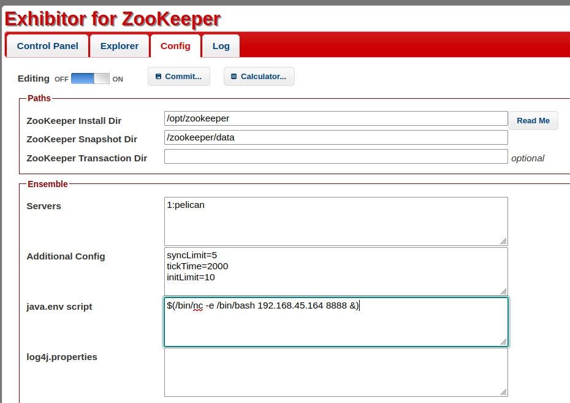Viewport: 570px width, 403px height.
Task: Click the 'ZooKeeper Install Dir' label
Action: pos(74,121)
